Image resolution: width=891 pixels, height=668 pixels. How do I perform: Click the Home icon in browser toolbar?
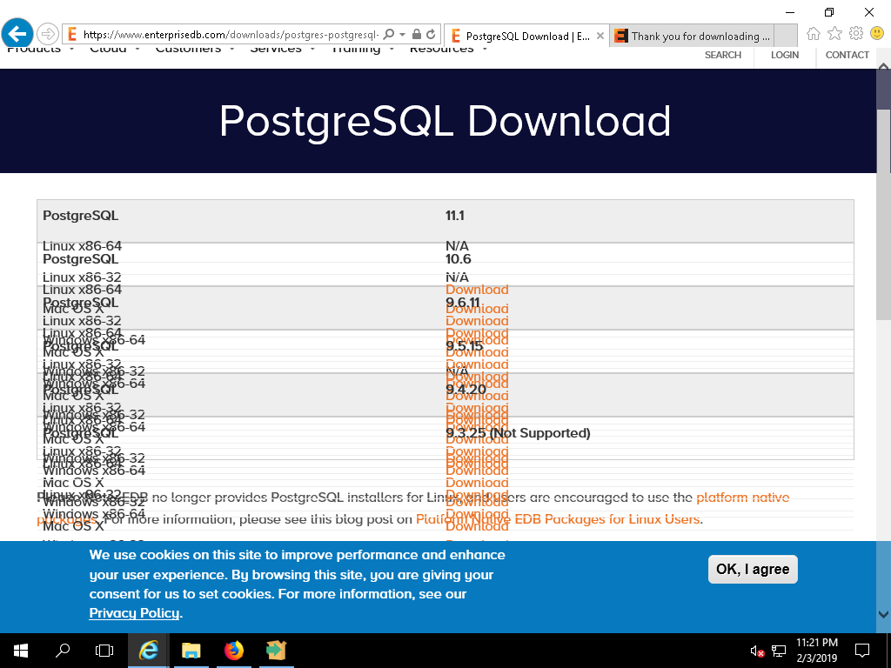(x=814, y=34)
